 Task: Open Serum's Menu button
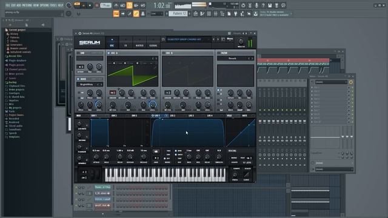(x=230, y=39)
